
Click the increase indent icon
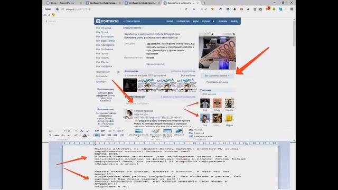click(102, 131)
